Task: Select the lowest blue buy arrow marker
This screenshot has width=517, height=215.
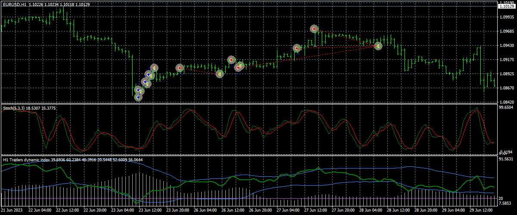Action: pos(138,97)
